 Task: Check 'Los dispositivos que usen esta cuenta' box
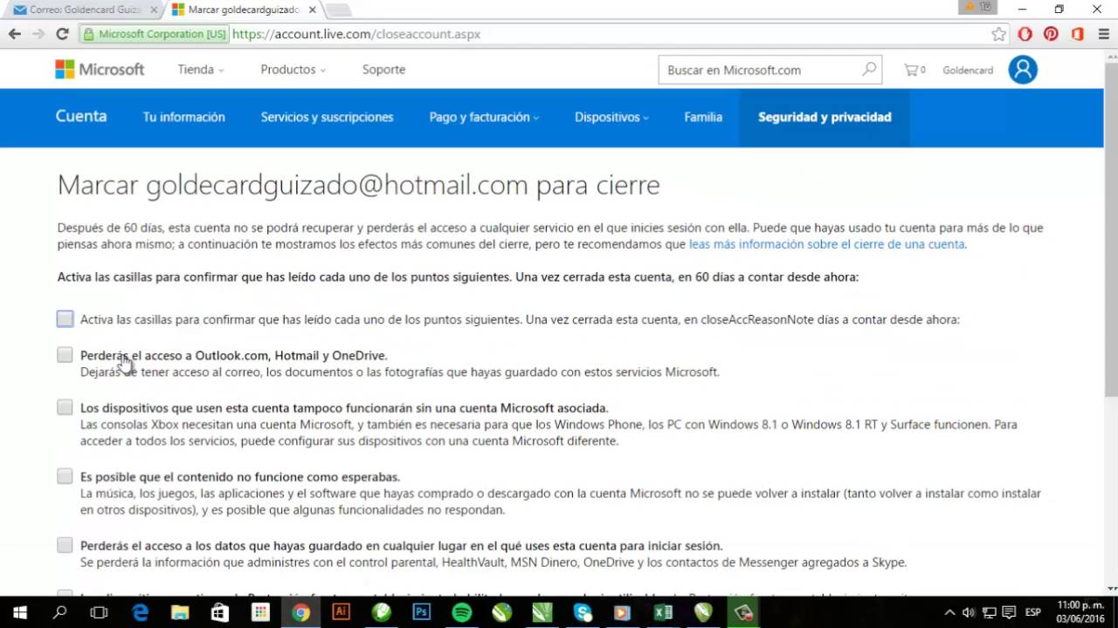(x=66, y=407)
